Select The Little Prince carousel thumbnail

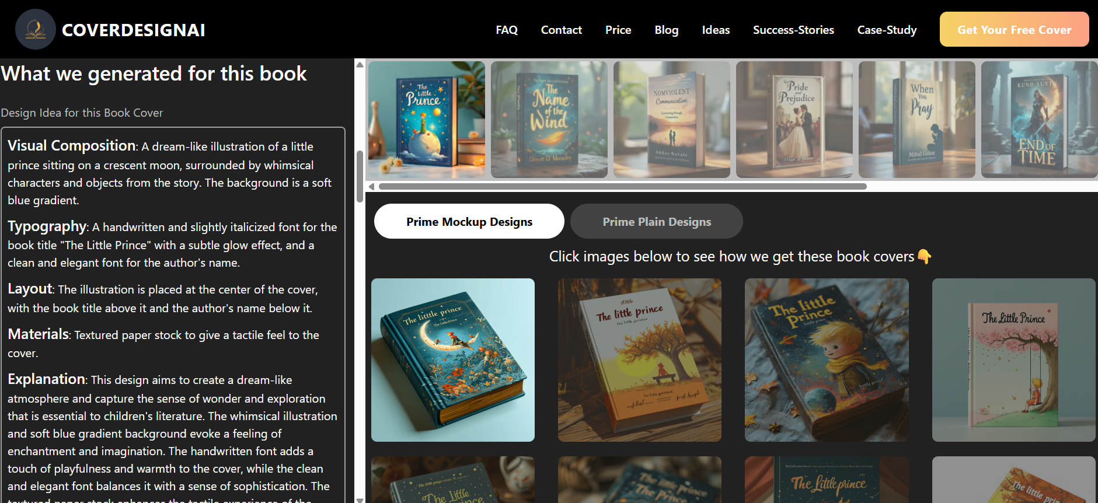coord(427,120)
